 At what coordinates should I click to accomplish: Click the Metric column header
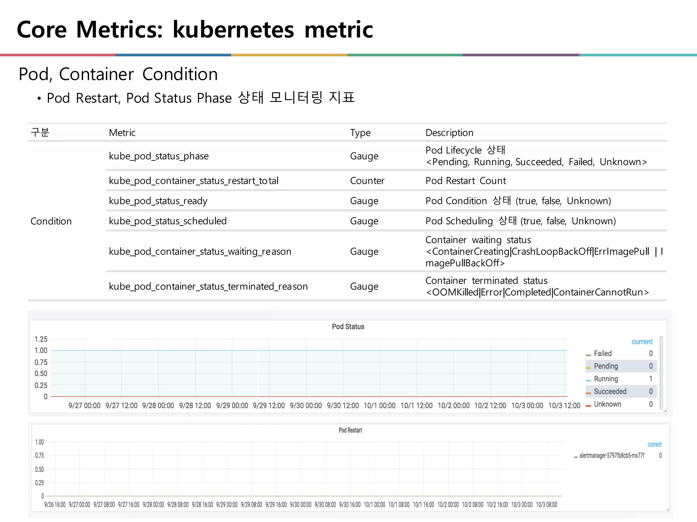pyautogui.click(x=122, y=133)
